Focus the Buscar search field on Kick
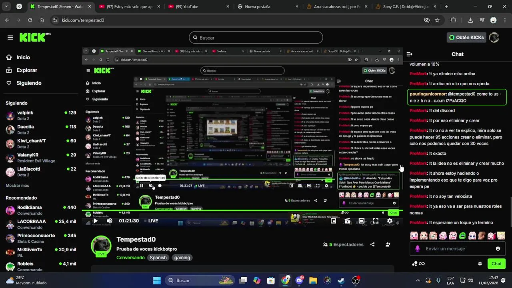This screenshot has height=288, width=512. [x=256, y=38]
